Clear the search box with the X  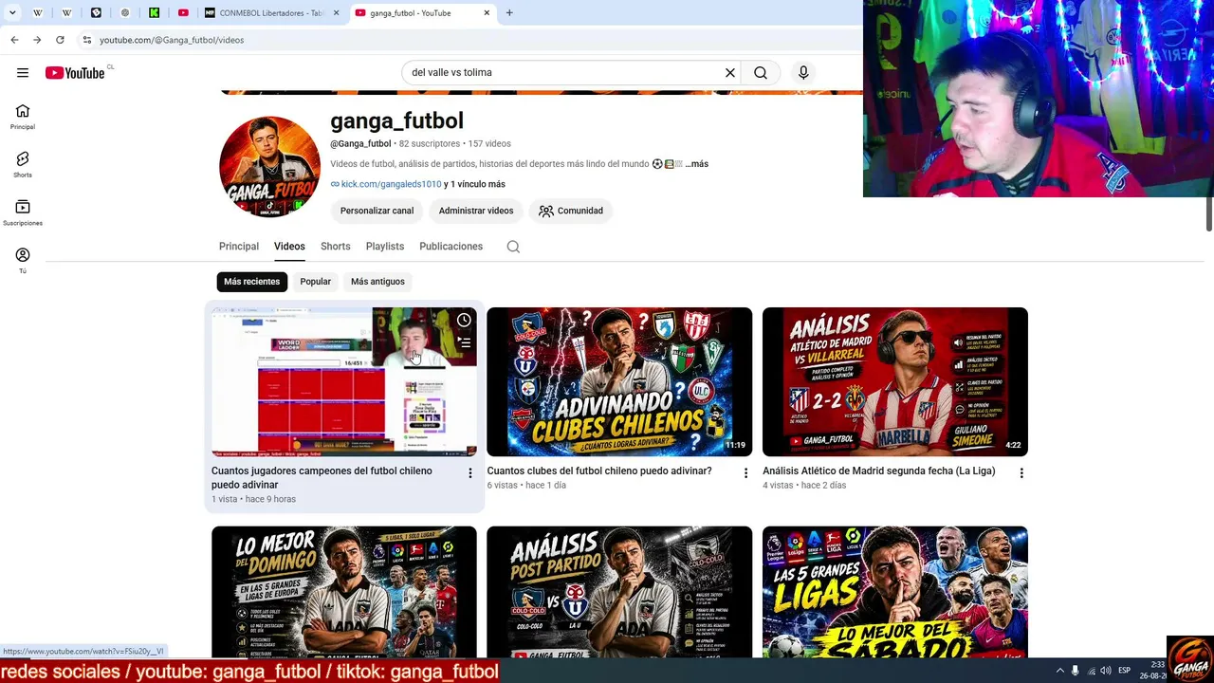point(730,73)
